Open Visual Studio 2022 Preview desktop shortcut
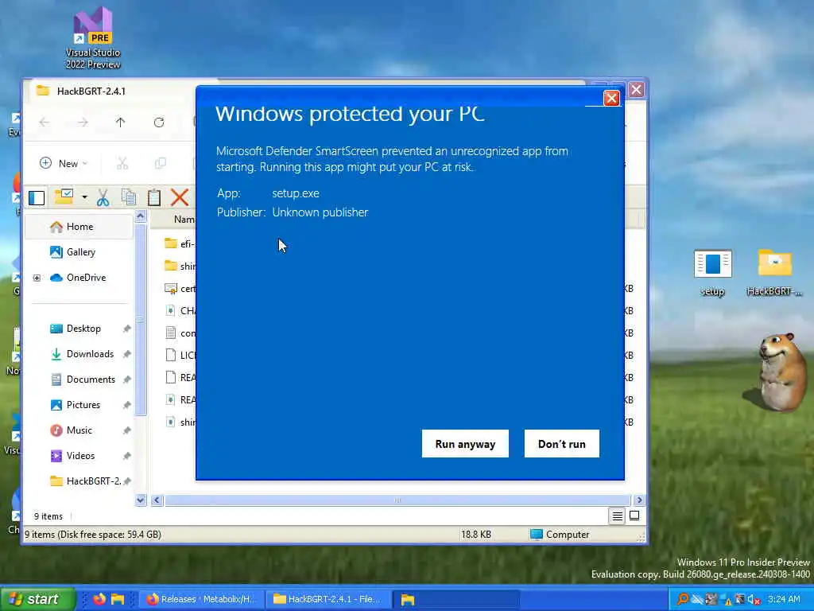 coord(93,38)
